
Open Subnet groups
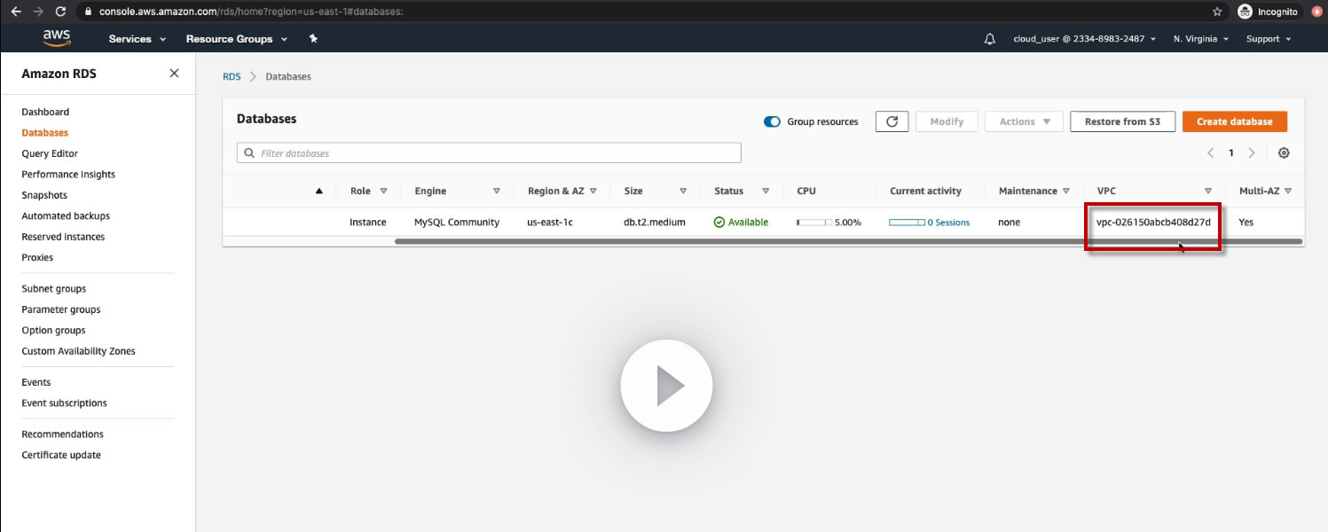[54, 289]
